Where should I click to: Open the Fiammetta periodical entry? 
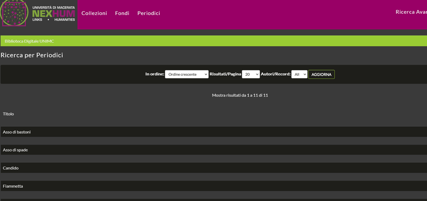point(13,186)
